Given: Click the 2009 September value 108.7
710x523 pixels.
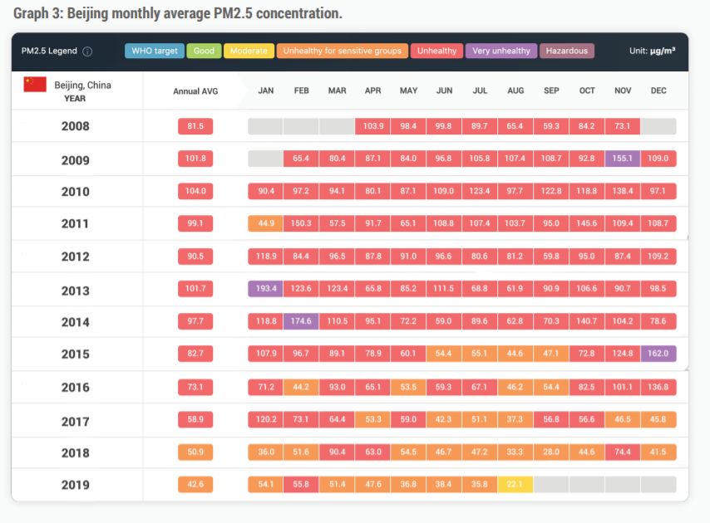Looking at the screenshot, I should click(551, 159).
